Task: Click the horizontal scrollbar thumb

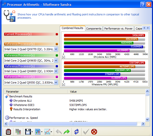Action: click(73, 124)
